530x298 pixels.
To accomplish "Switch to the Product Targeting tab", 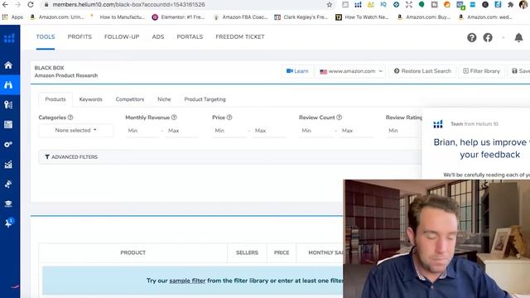I will pos(205,99).
